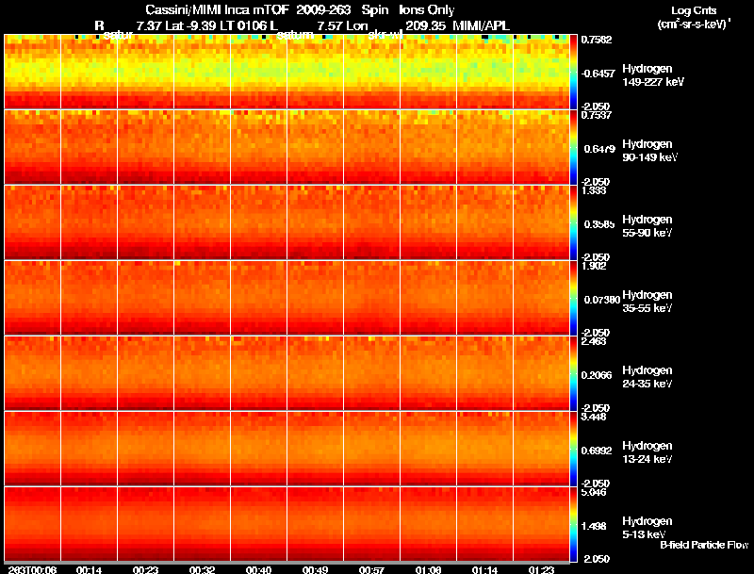
Task: Click the 0.6992 colorbar midpoint value
Action: pos(597,451)
